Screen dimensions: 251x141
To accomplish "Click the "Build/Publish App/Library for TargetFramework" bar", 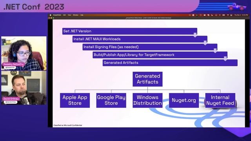I will coord(160,55).
